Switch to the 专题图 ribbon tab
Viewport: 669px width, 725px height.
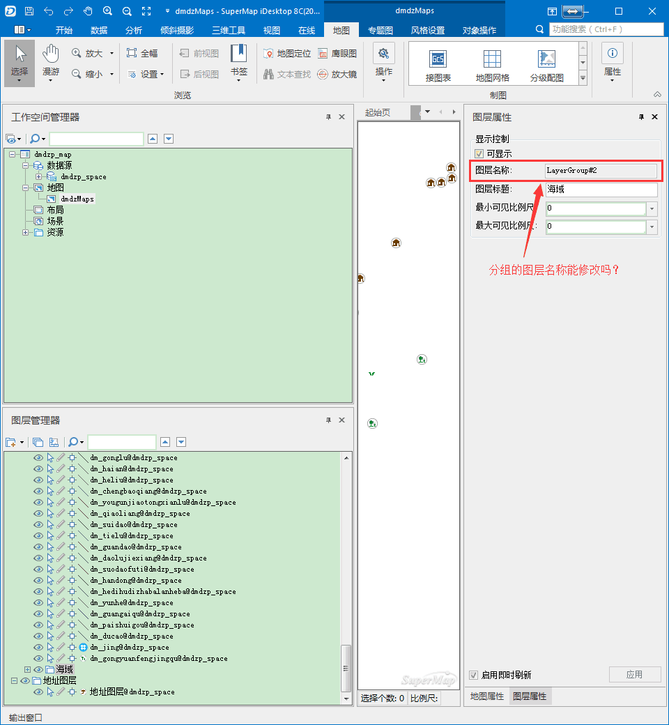tap(380, 30)
